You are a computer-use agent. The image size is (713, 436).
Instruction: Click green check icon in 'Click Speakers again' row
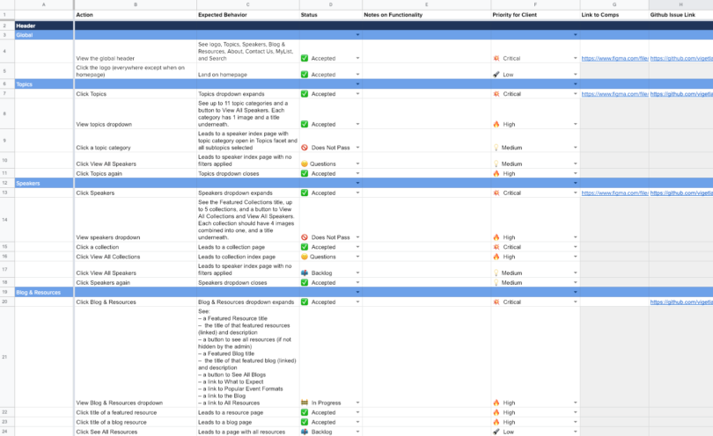click(x=305, y=282)
